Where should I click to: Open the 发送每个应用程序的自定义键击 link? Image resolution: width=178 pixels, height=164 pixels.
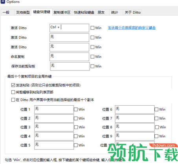[132, 28]
